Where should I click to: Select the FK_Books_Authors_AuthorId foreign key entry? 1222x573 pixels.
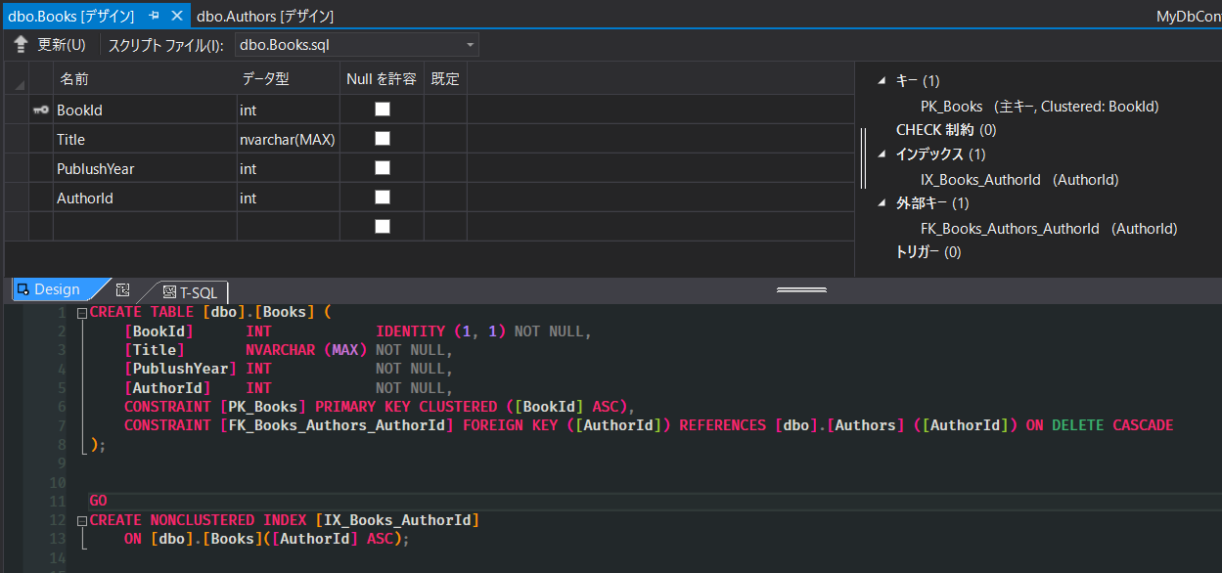point(1011,228)
